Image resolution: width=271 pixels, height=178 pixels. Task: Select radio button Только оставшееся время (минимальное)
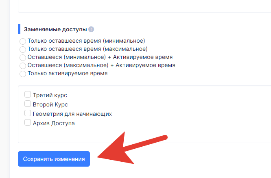tap(23, 41)
